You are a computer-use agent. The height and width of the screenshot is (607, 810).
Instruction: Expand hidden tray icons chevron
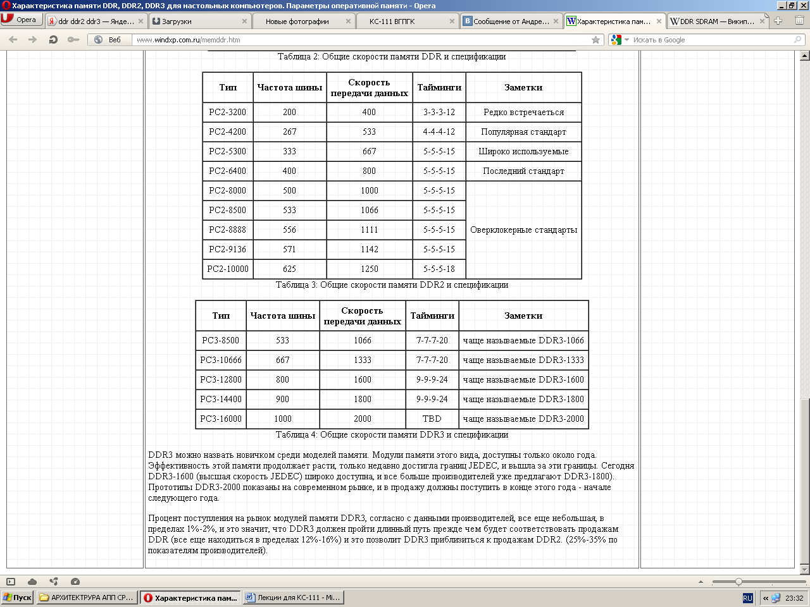(766, 598)
